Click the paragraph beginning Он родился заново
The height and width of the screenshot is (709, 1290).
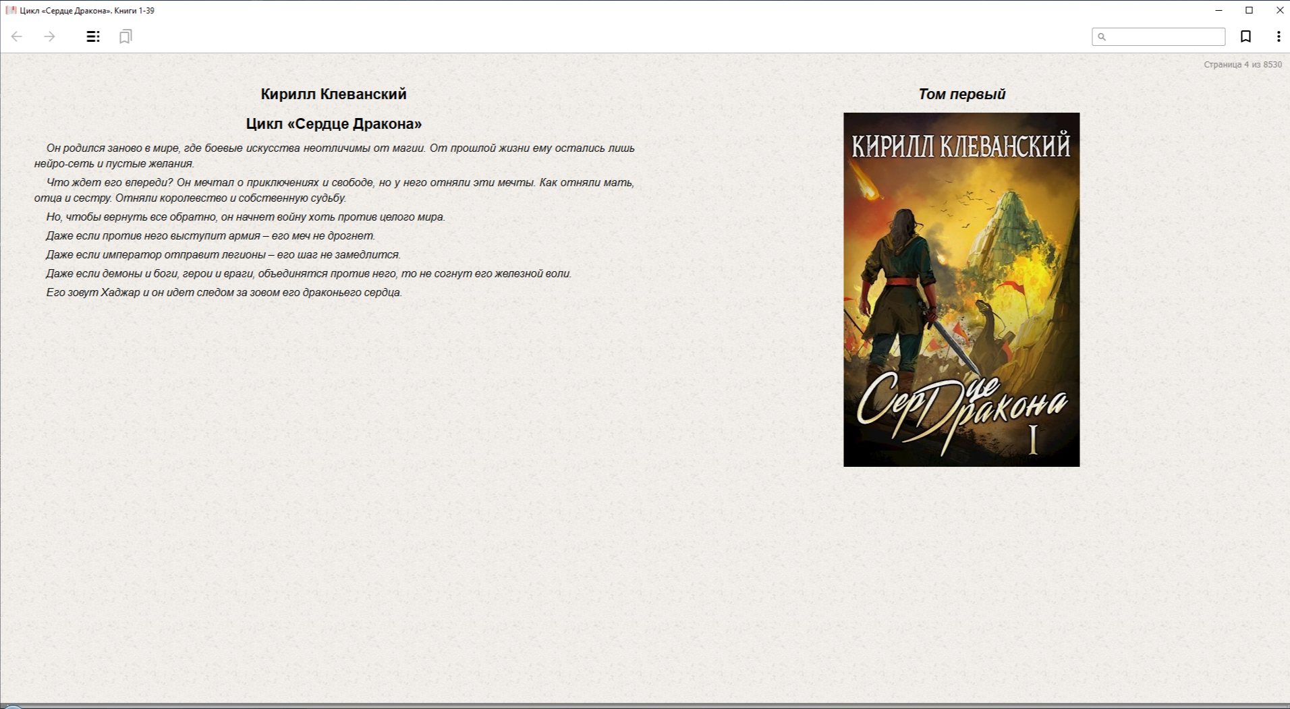click(334, 156)
